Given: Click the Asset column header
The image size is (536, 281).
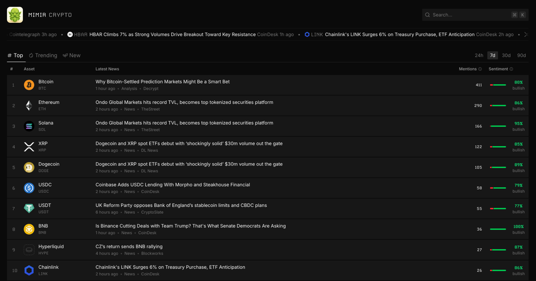Looking at the screenshot, I should coord(29,69).
